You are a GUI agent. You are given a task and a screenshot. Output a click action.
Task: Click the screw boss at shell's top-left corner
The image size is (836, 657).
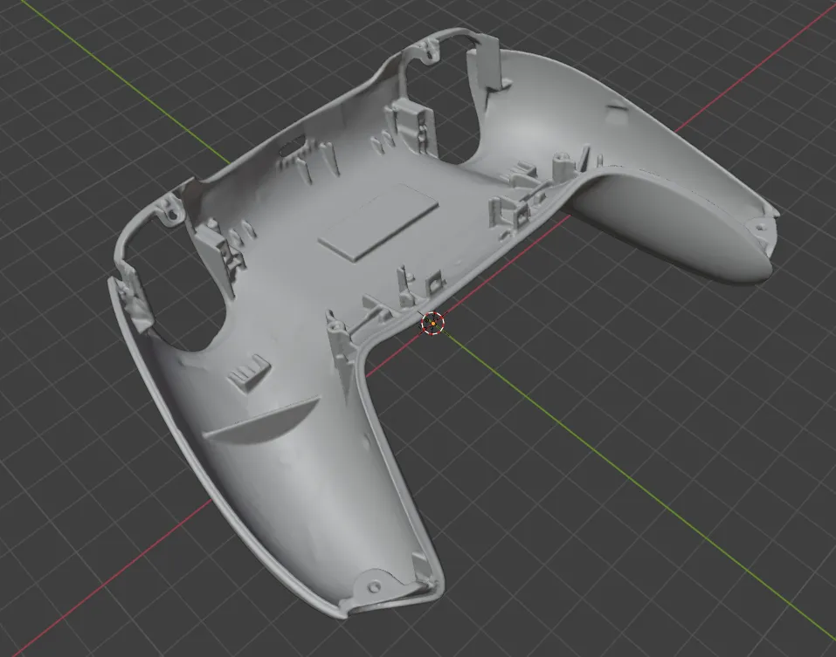tap(169, 210)
